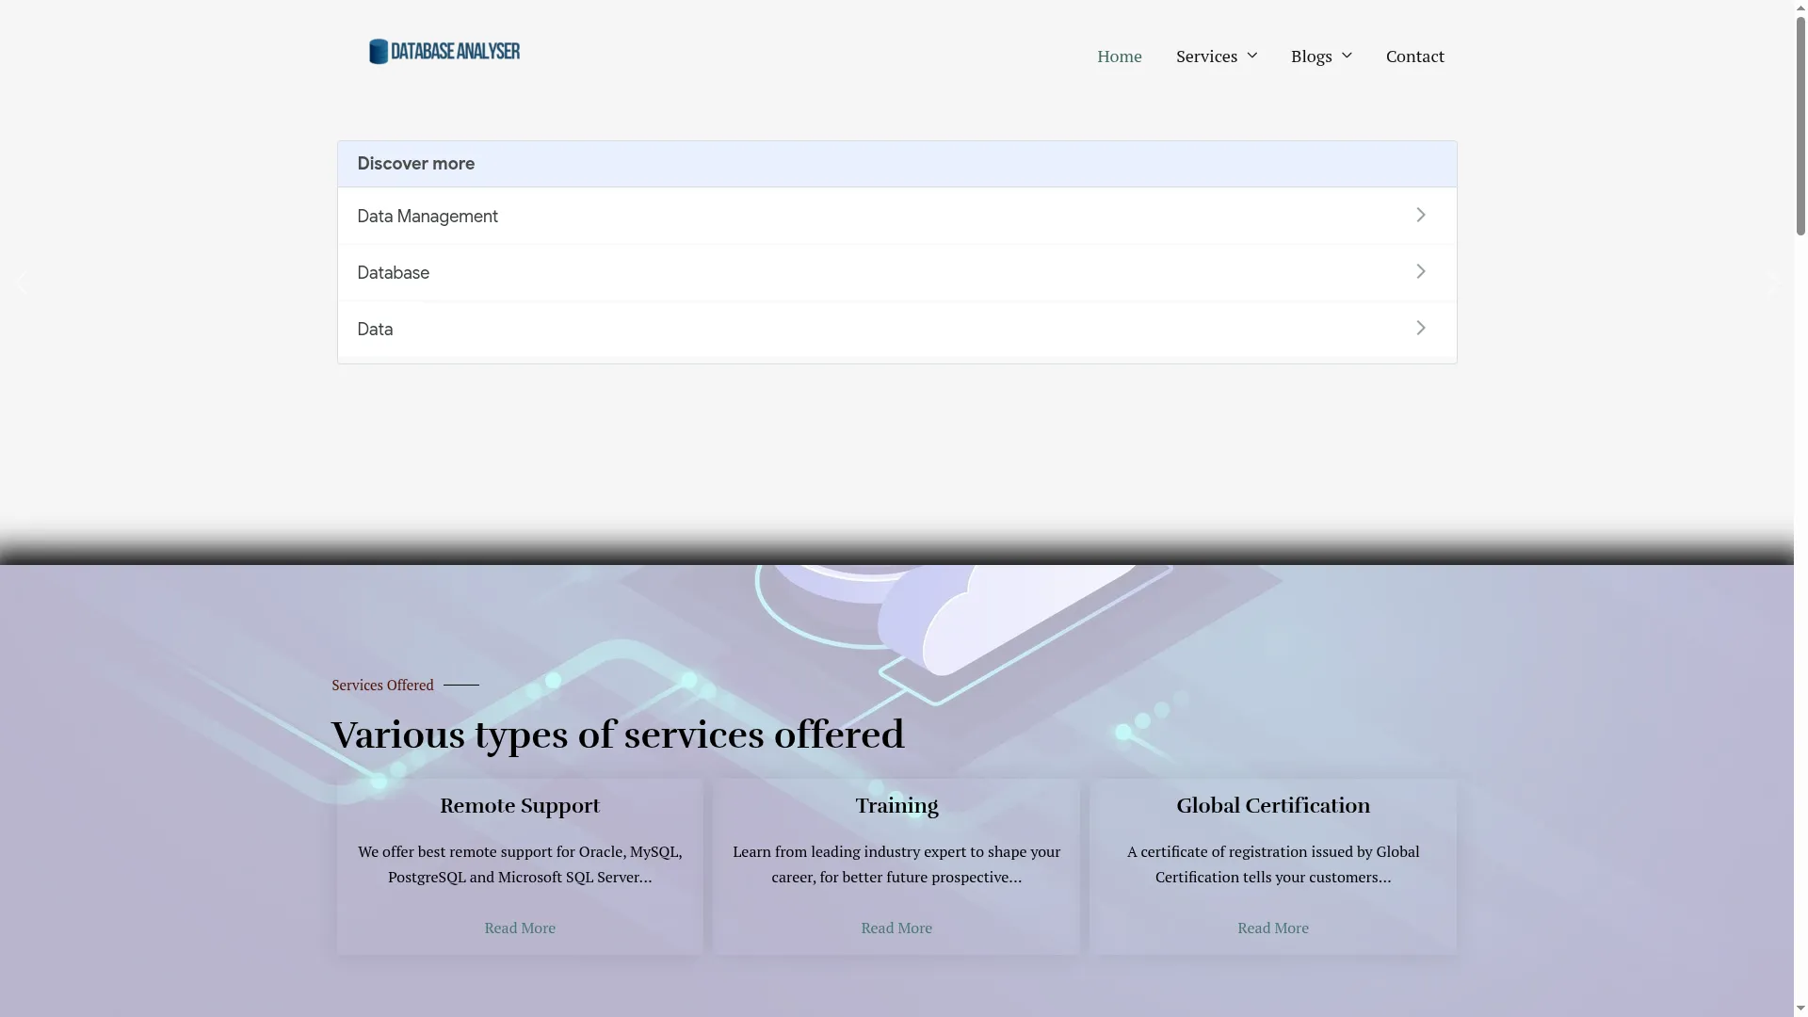Read More about Global Certification
1808x1017 pixels.
pos(1273,928)
